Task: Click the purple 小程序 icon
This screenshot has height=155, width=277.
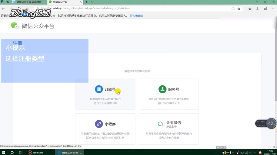Action: point(99,124)
